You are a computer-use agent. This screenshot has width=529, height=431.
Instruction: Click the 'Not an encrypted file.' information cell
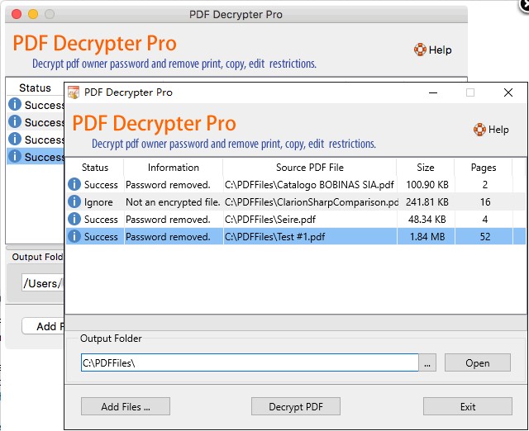pyautogui.click(x=173, y=201)
